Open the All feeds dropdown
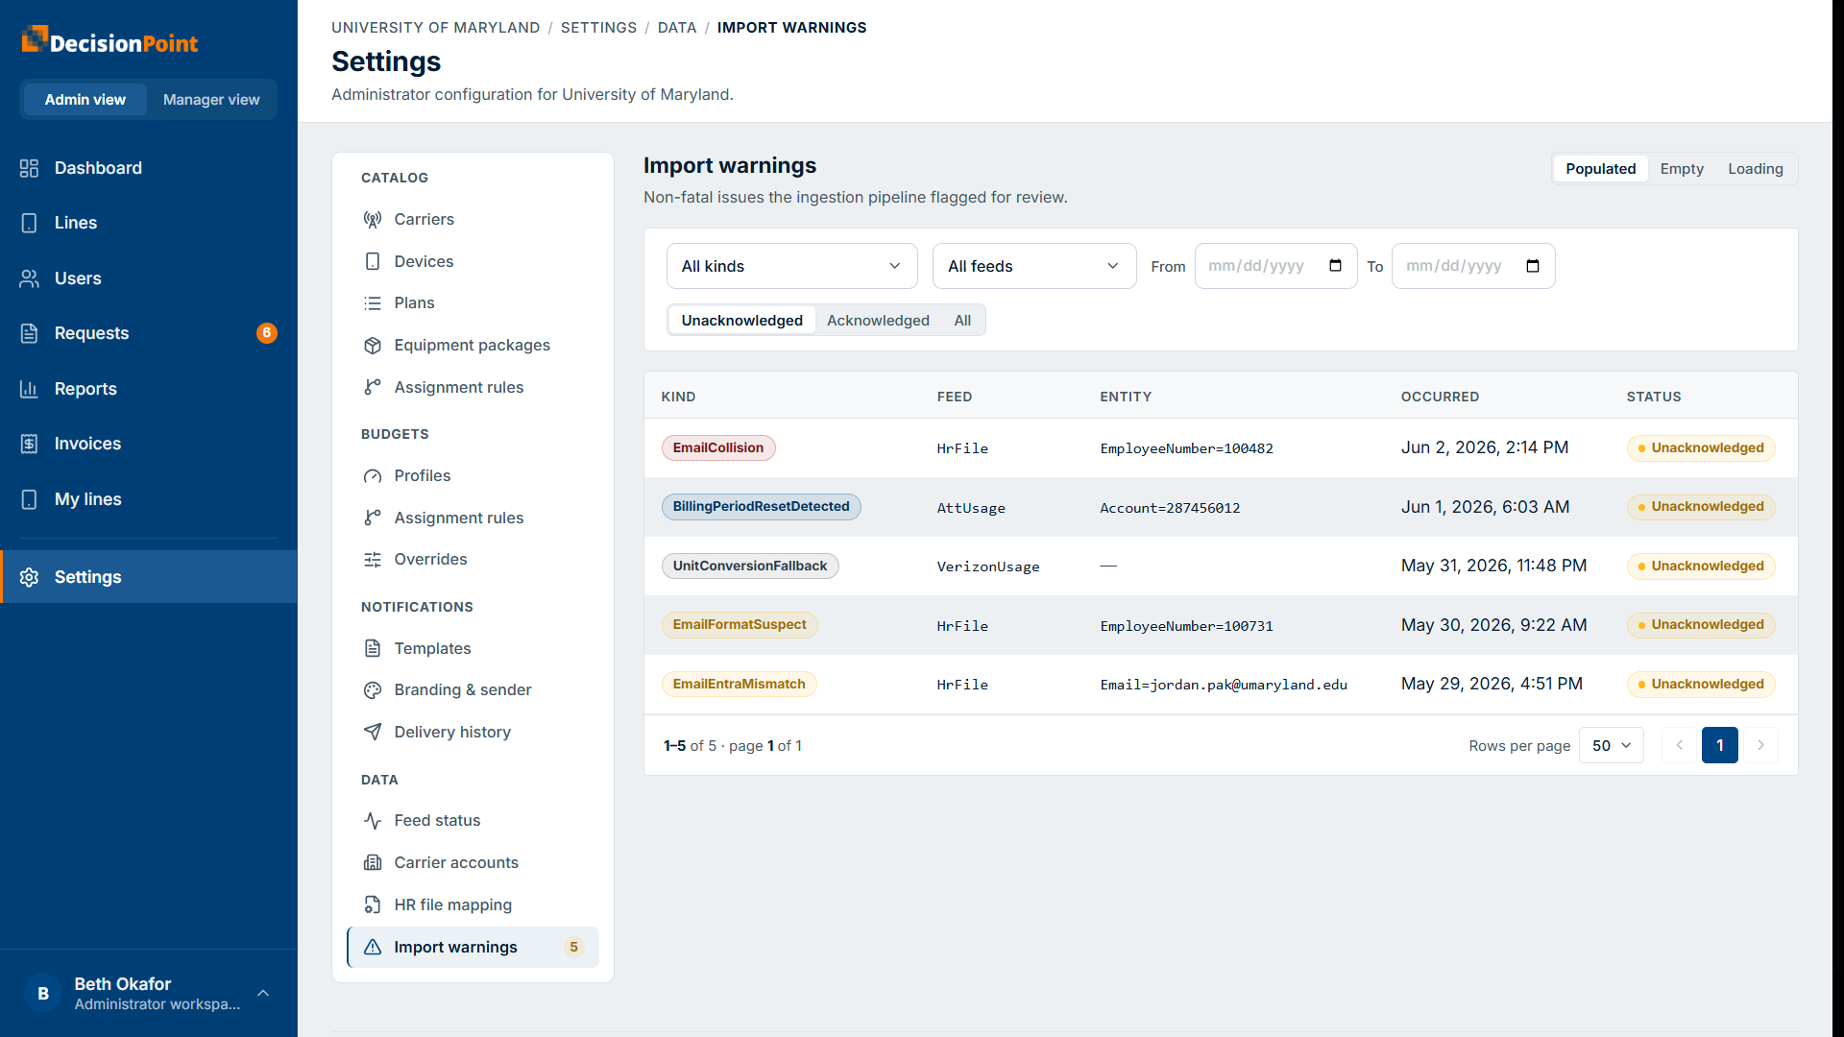Viewport: 1844px width, 1037px height. coord(1034,266)
